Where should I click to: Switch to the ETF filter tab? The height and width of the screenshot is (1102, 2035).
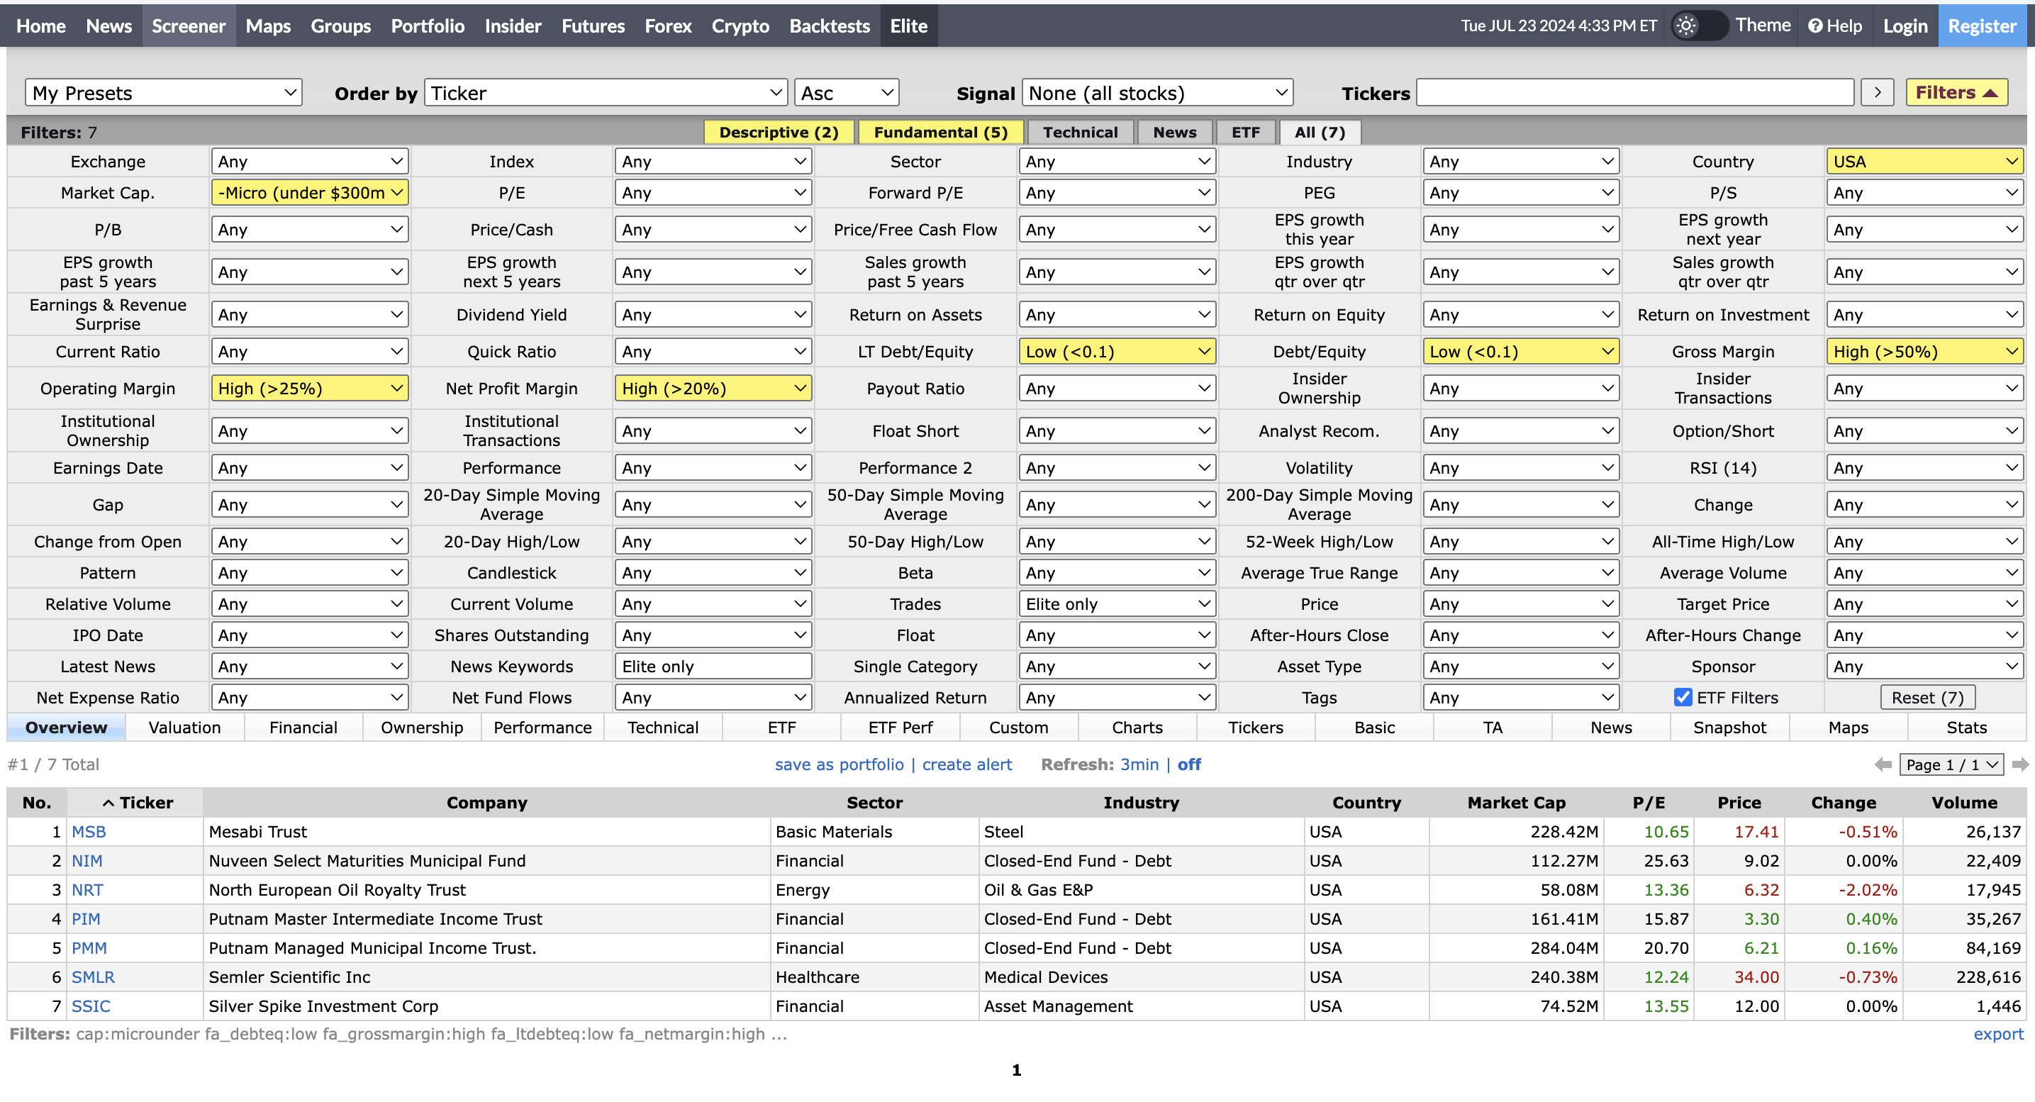pyautogui.click(x=1245, y=132)
